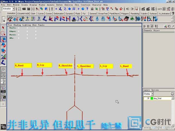Viewport: 175px width, 131px height.
Task: Open the Skeleton menu
Action: click(69, 5)
